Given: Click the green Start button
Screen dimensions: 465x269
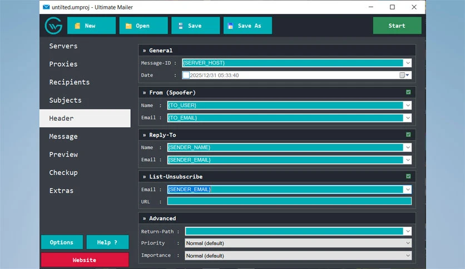Looking at the screenshot, I should pyautogui.click(x=397, y=26).
